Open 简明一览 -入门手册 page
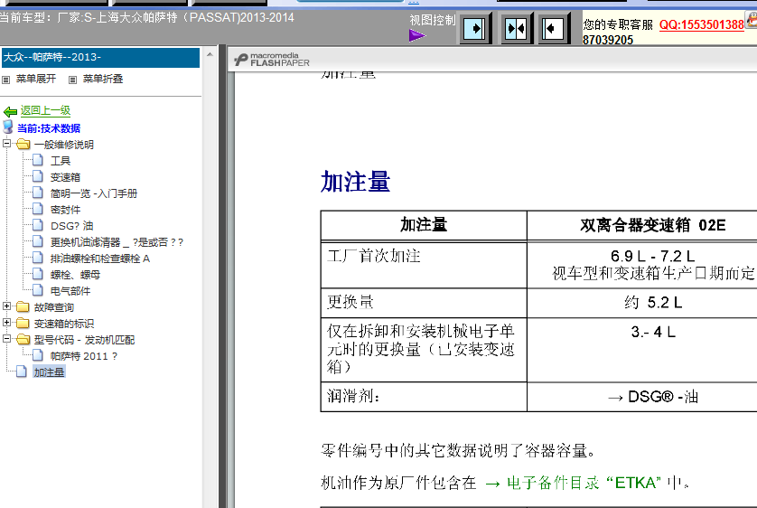 pyautogui.click(x=94, y=193)
